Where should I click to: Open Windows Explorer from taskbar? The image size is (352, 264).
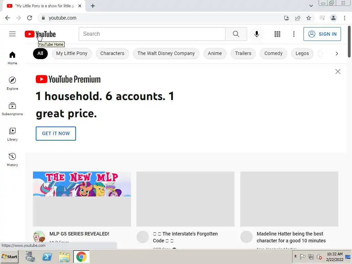coord(64,256)
